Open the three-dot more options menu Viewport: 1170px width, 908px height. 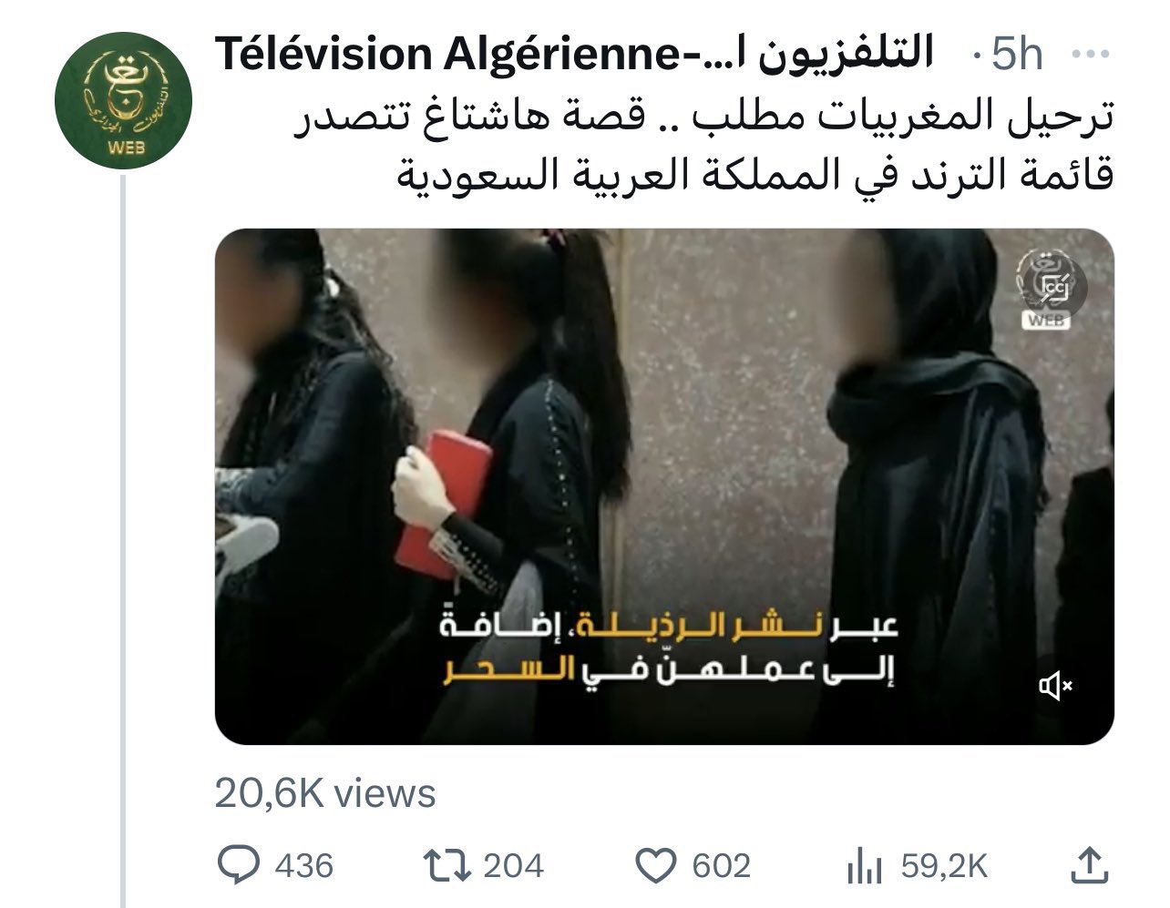1088,55
